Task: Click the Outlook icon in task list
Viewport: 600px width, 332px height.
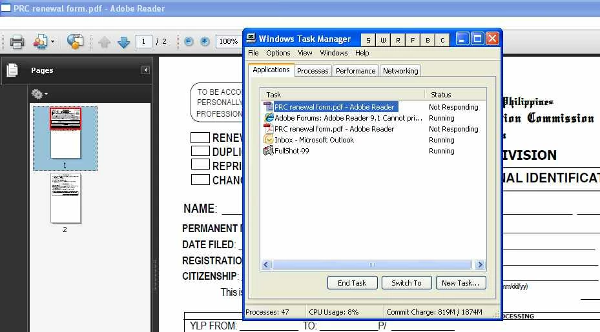Action: coord(268,140)
